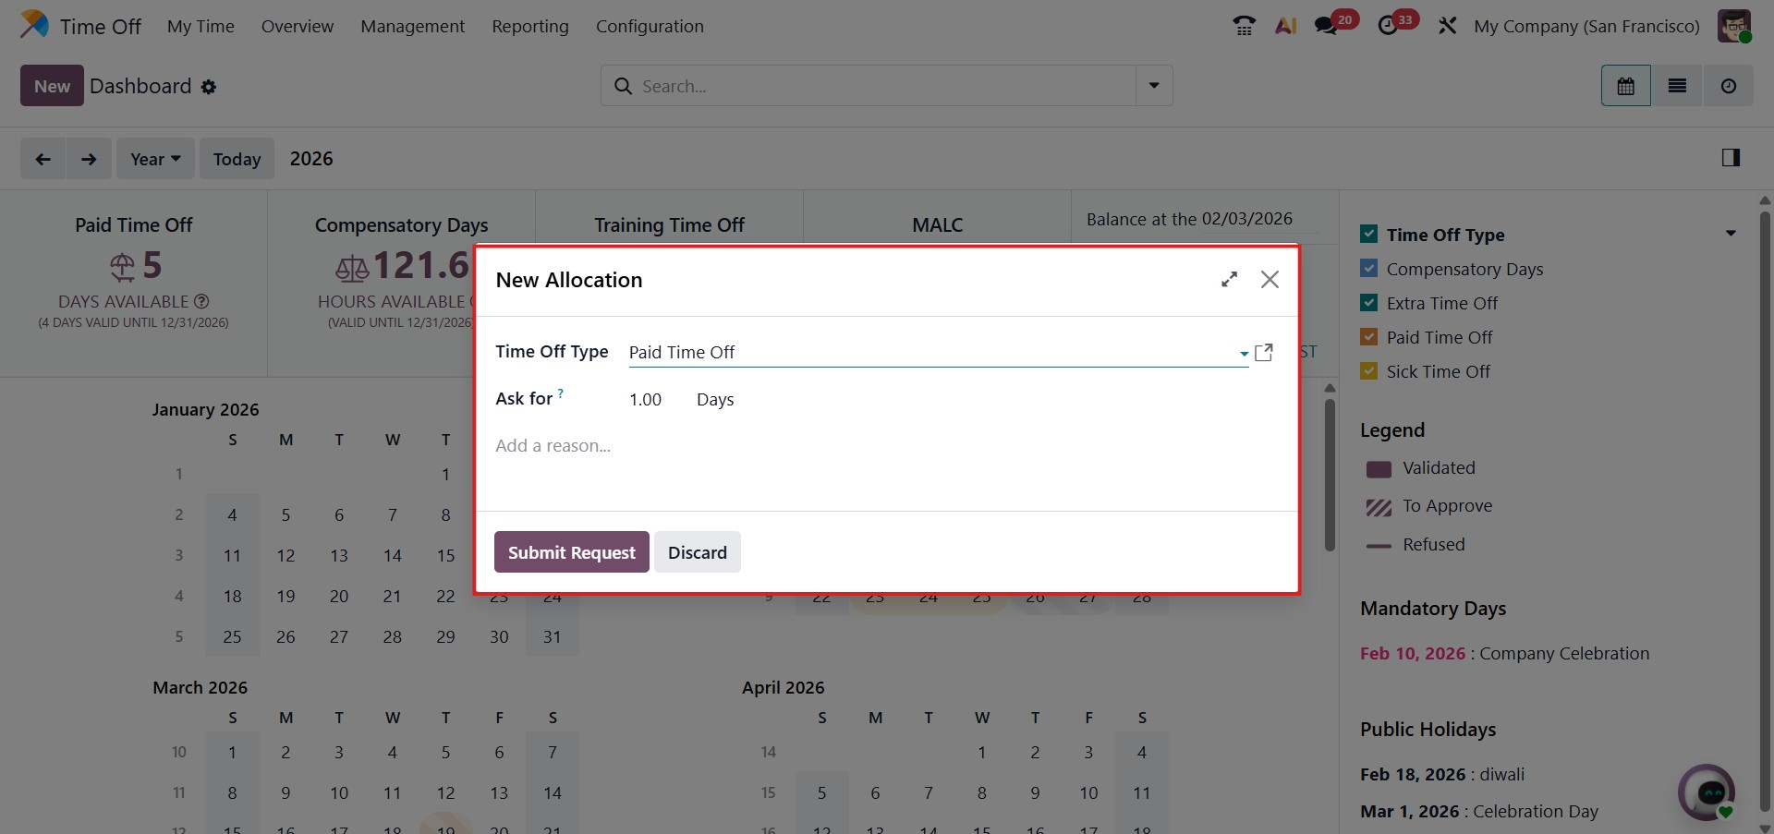The image size is (1774, 834).
Task: Click the Submit Request button
Action: click(571, 552)
